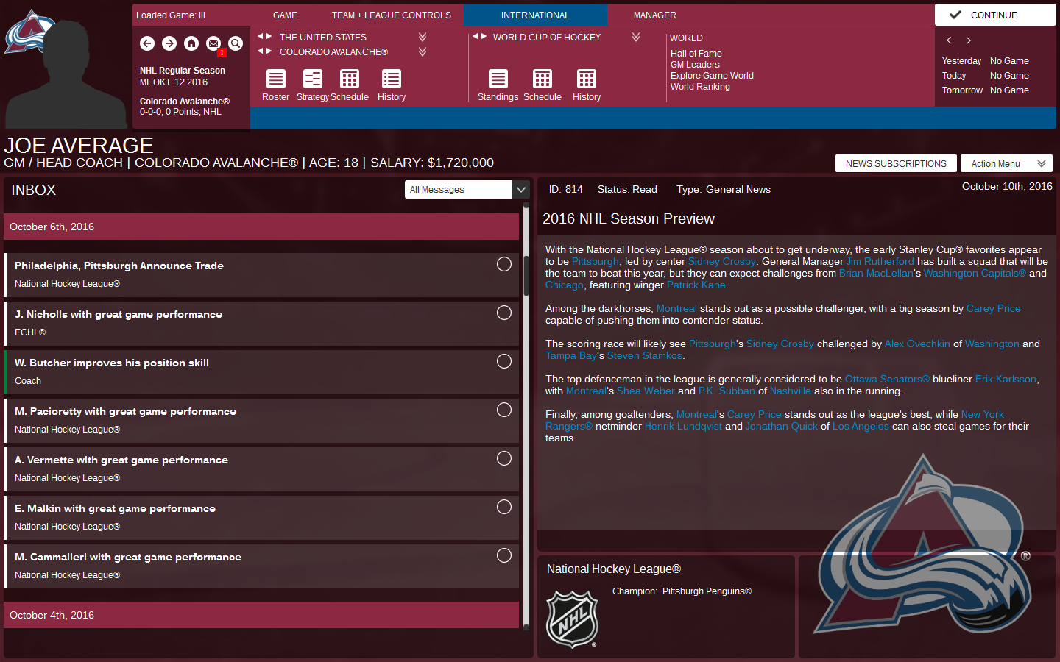Open World Cup of Hockey Schedule icon

point(543,79)
